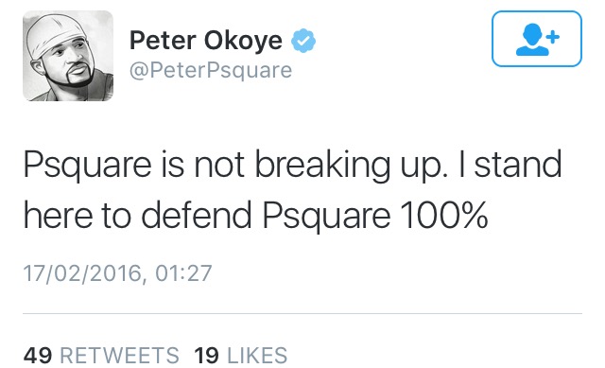Follow Peter Okoye with the add-user button

click(x=537, y=39)
